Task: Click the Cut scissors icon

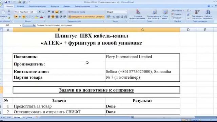Action: 9,11
